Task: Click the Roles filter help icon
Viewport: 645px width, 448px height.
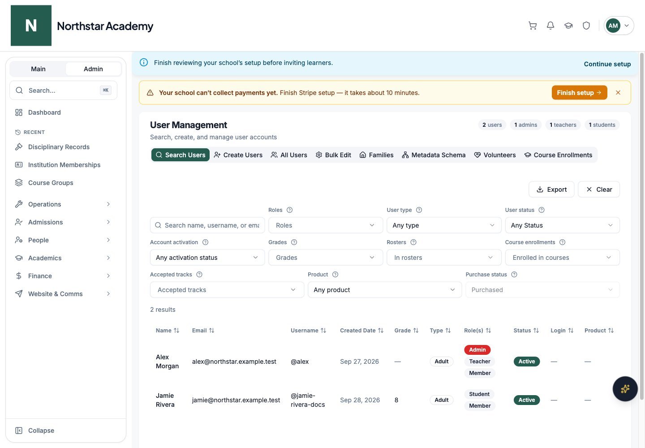Action: click(x=289, y=210)
